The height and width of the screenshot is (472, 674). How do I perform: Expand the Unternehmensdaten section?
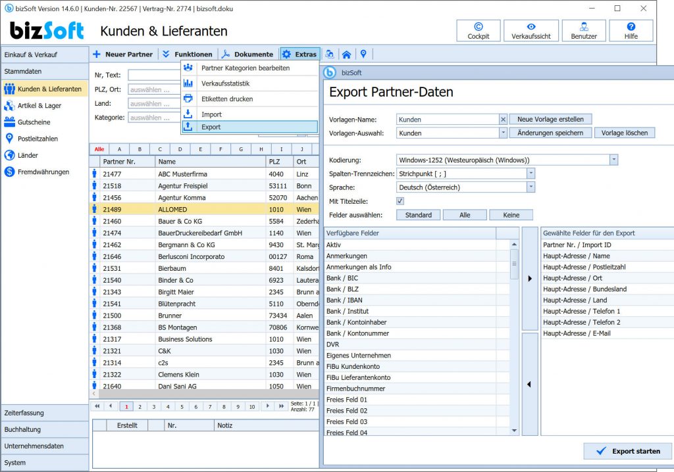click(45, 446)
